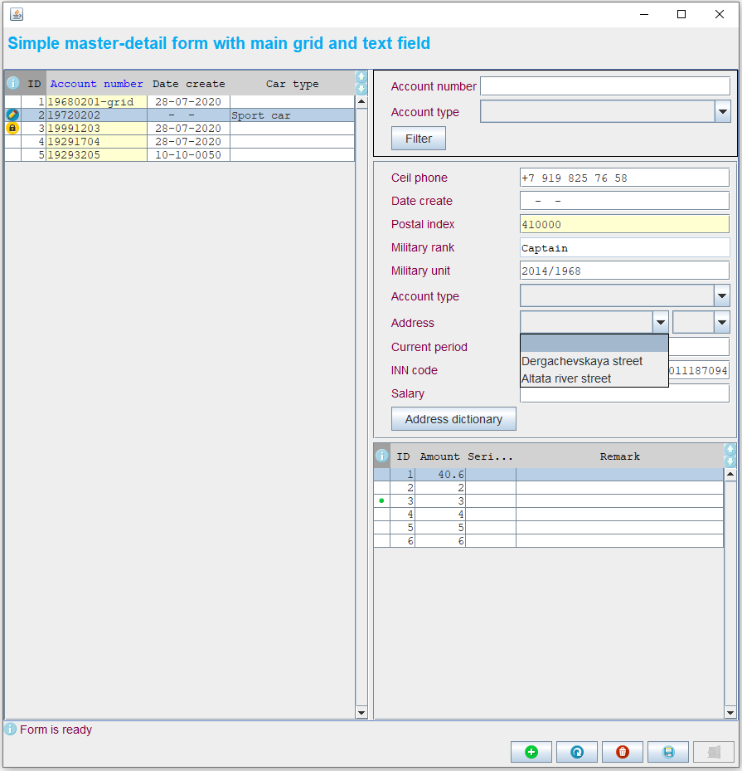Open the detail Account type dropdown
Image resolution: width=742 pixels, height=771 pixels.
[x=721, y=296]
